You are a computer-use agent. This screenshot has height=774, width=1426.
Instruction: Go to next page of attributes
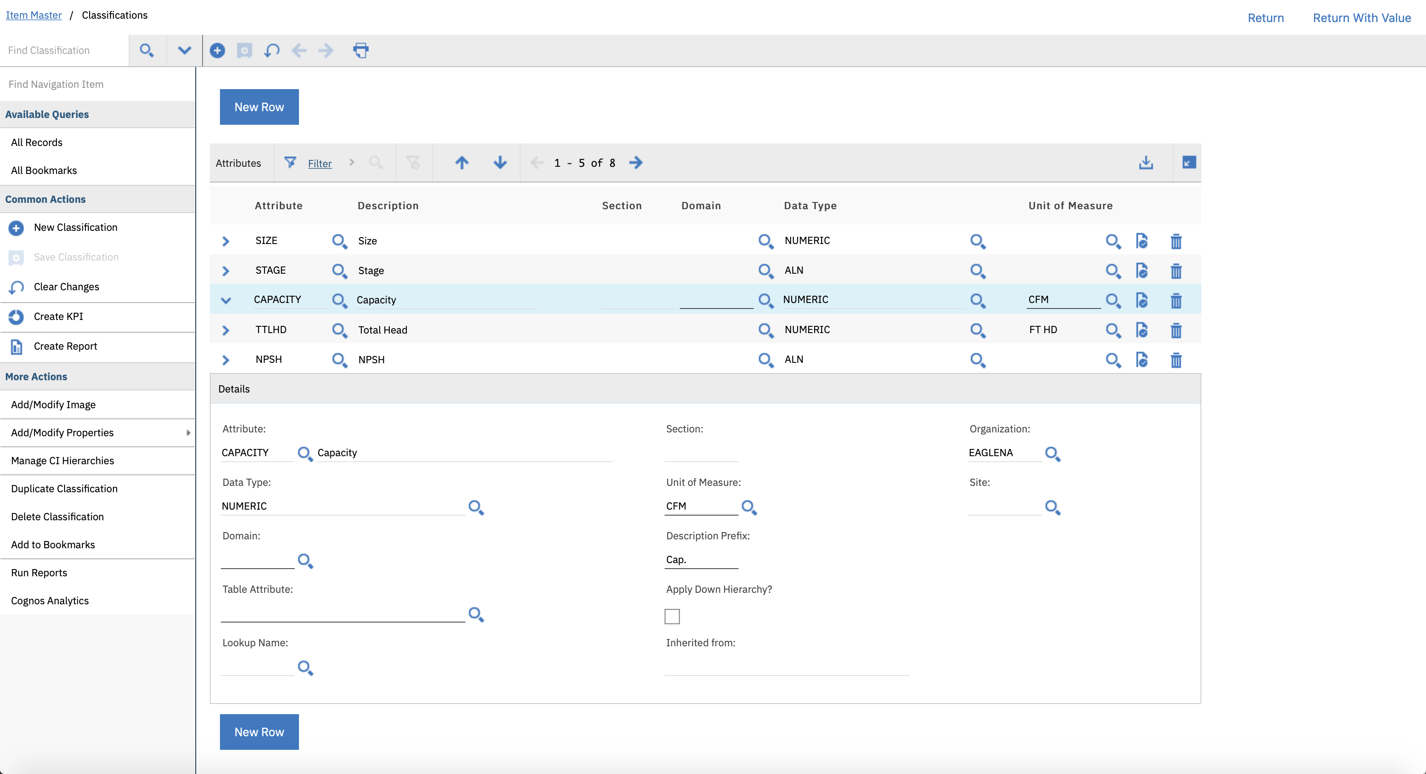(636, 163)
